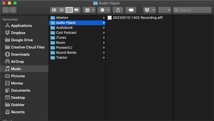
Task: Go forward with the right arrow
Action: 13,10
